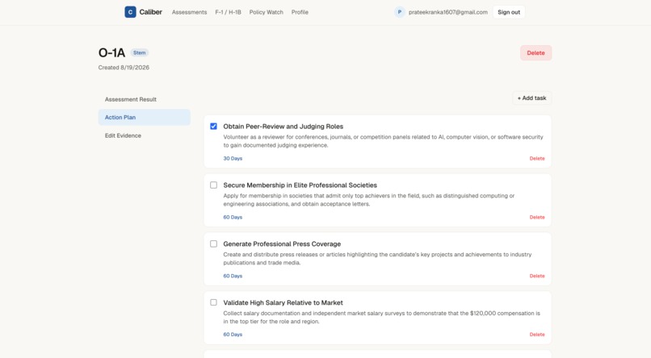Check Generate Professional Press Coverage task
This screenshot has height=358, width=651.
(x=213, y=244)
